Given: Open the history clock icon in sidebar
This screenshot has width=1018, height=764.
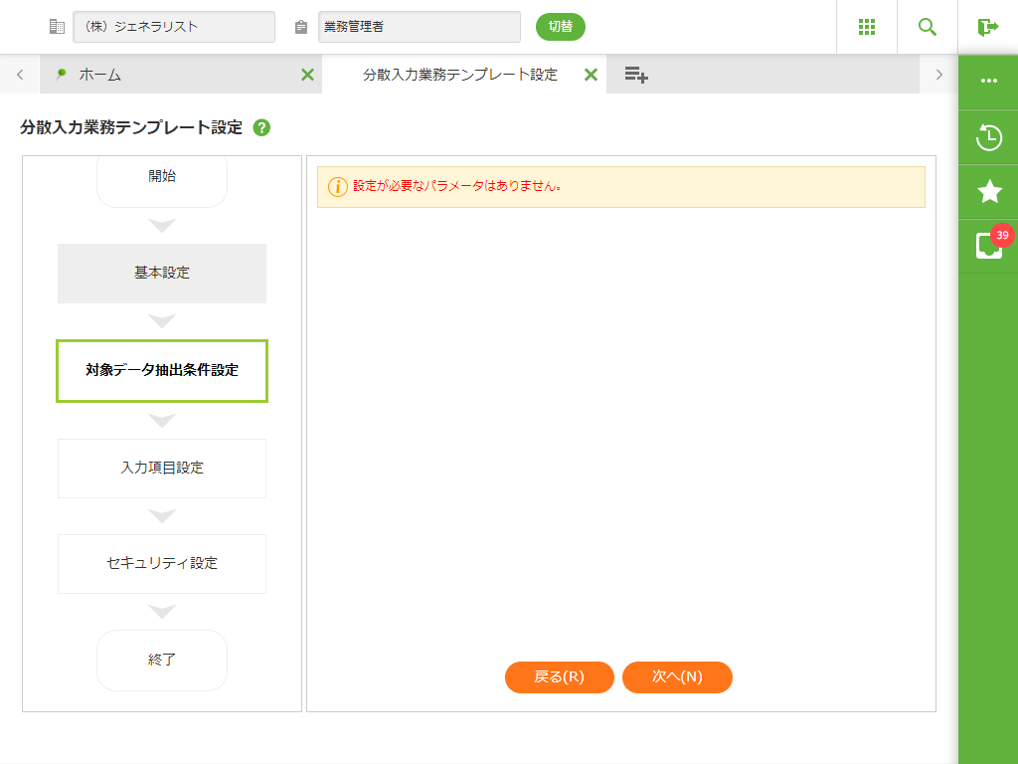Looking at the screenshot, I should (x=988, y=137).
